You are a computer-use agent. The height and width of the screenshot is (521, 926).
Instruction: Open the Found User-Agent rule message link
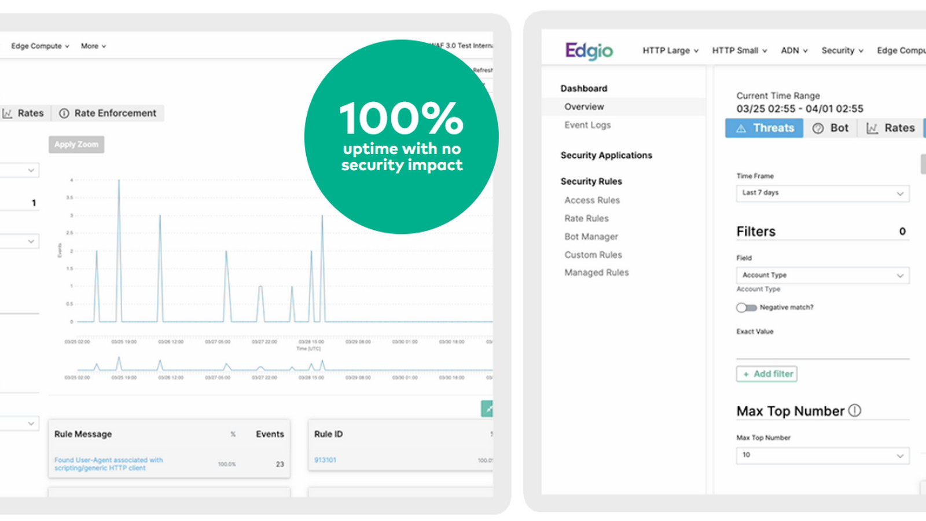point(109,464)
